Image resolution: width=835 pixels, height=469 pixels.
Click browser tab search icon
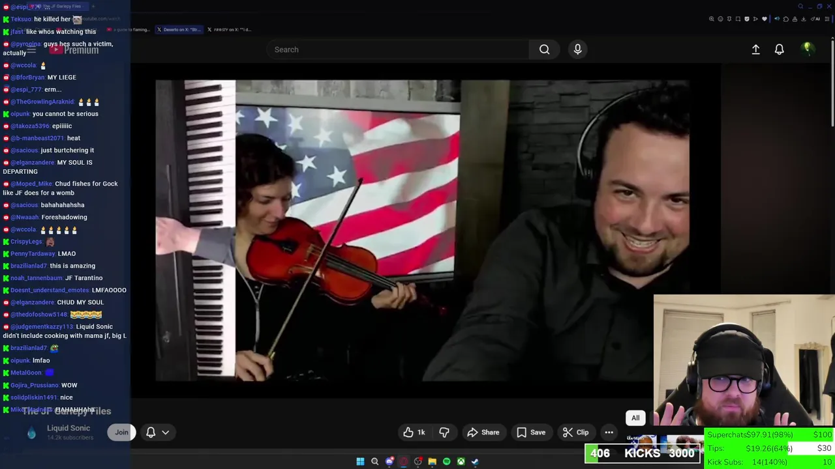800,7
